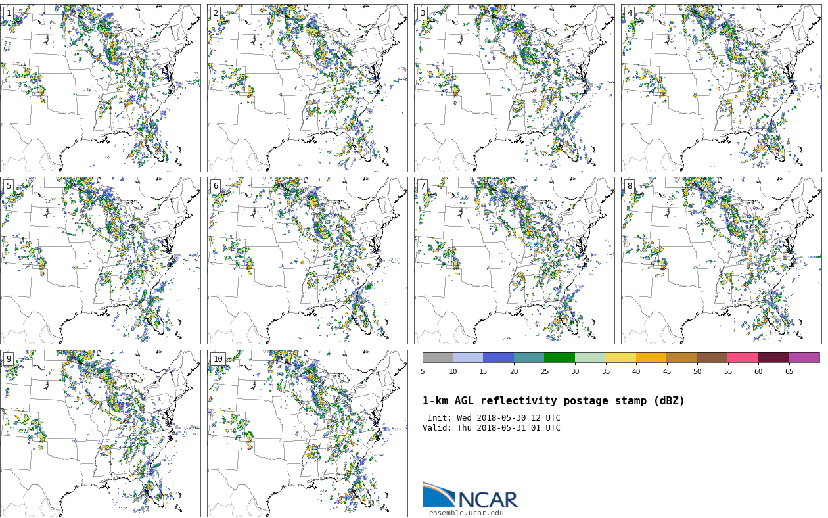View ensemble member 6 postage stamp
Screen dimensions: 828x518
coord(307,260)
